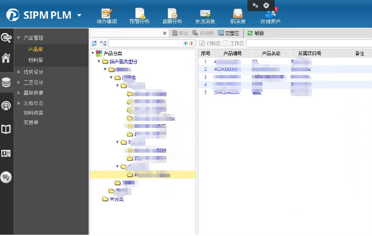This screenshot has width=372, height=236.
Task: Expand the 工艺设计 menu section
Action: [x=33, y=83]
